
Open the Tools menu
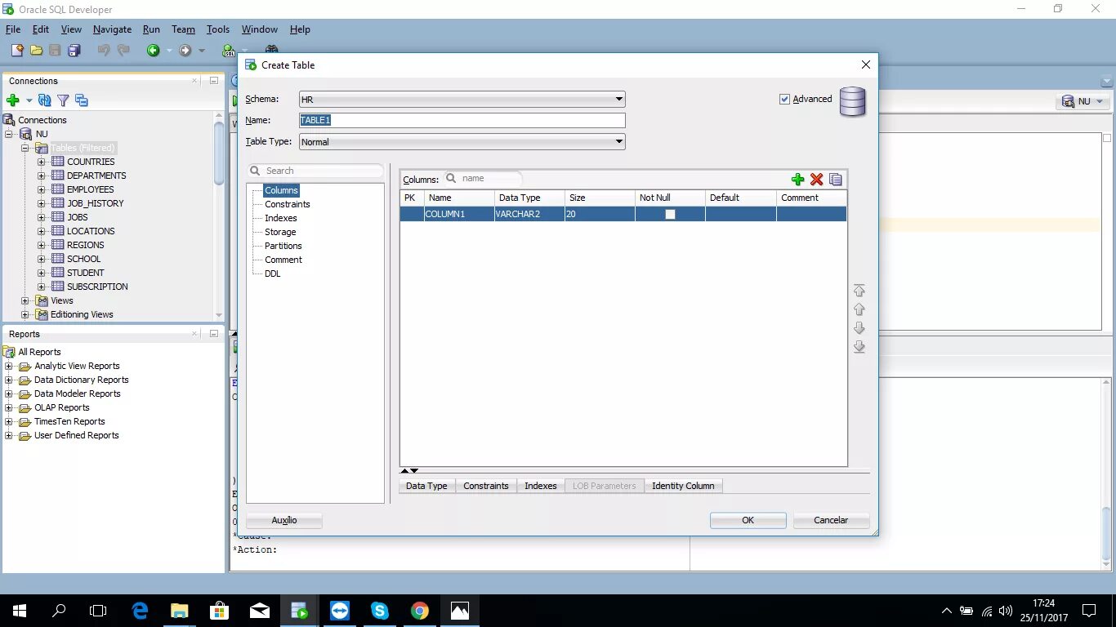coord(218,29)
